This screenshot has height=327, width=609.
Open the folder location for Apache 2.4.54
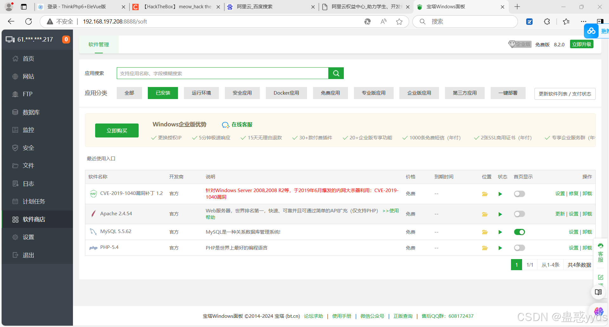pos(485,214)
